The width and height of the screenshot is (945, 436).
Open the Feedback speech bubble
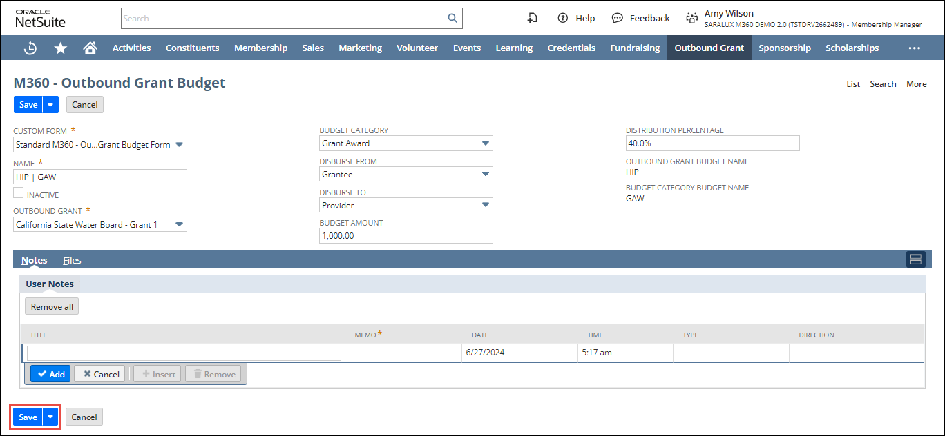pos(641,19)
